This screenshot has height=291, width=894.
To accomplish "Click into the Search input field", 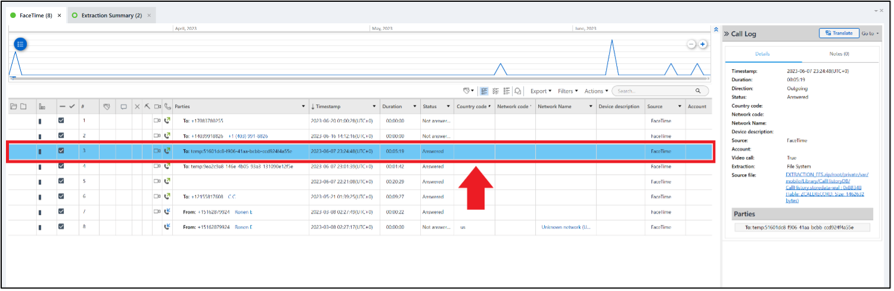I will tap(654, 91).
